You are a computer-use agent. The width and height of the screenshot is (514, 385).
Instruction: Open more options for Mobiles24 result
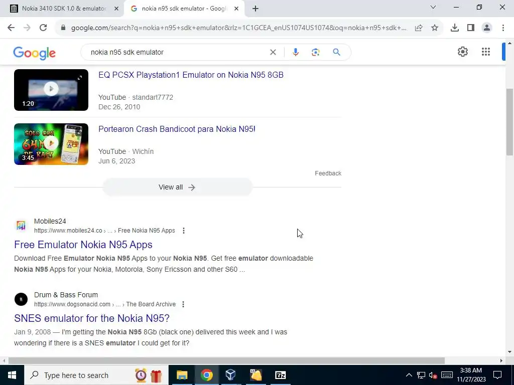pos(184,231)
